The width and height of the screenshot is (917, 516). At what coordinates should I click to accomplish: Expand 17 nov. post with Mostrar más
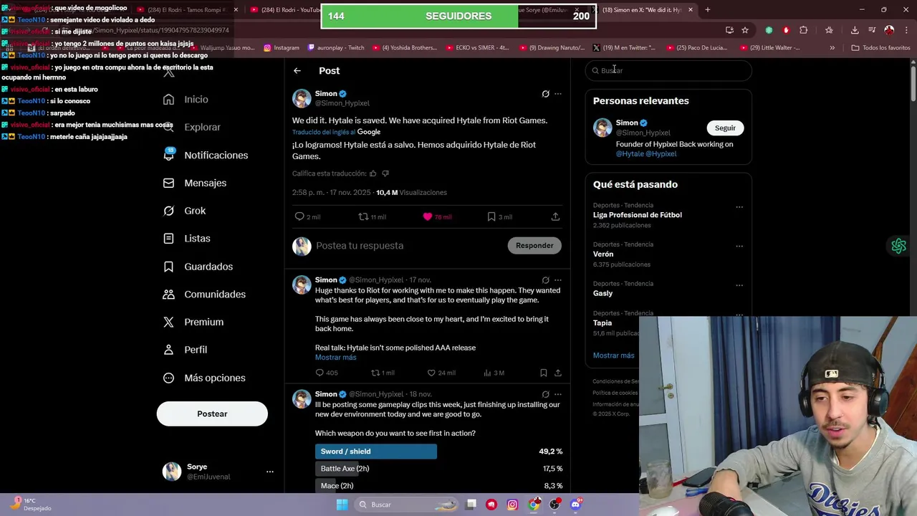tap(335, 358)
